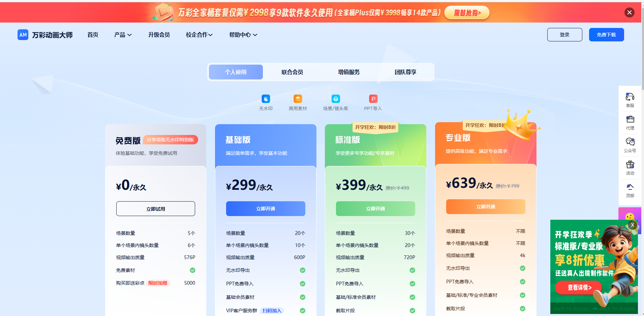Open 代理 in the side panel

[630, 123]
